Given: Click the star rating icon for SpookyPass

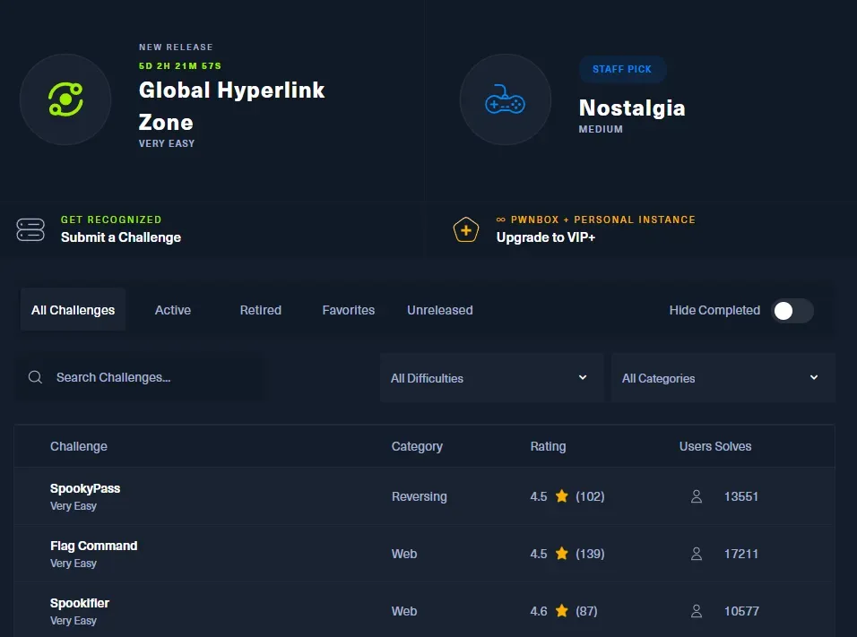Looking at the screenshot, I should click(561, 496).
